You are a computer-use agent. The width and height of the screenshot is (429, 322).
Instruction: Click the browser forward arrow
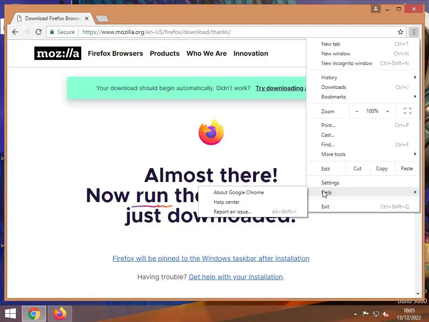coord(27,32)
